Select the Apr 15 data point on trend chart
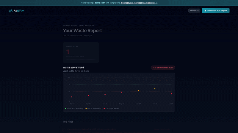 (x=88, y=96)
